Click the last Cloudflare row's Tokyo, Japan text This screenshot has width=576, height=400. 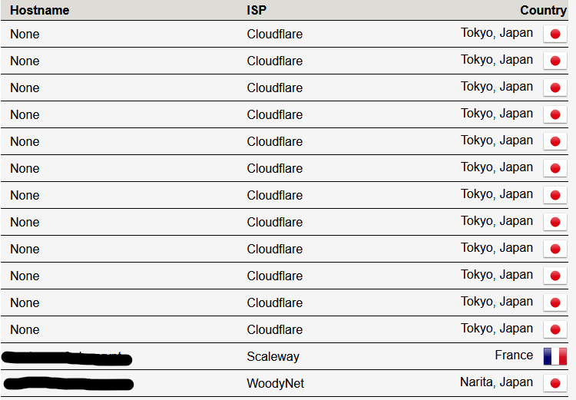[497, 329]
